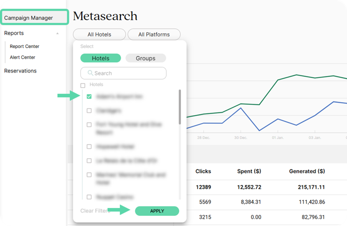Viewport: 347px width, 226px height.
Task: Open Reservations in the sidebar
Action: 20,71
